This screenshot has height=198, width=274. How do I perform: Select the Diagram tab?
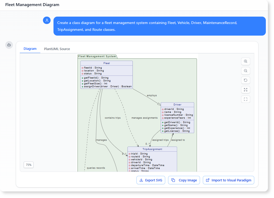point(30,49)
